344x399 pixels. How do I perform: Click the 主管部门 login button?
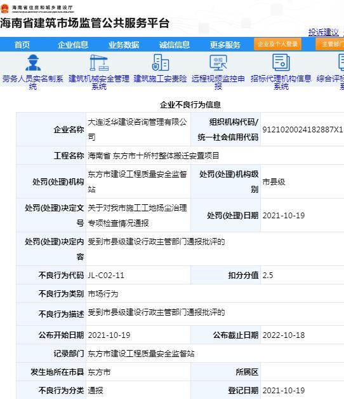(330, 45)
